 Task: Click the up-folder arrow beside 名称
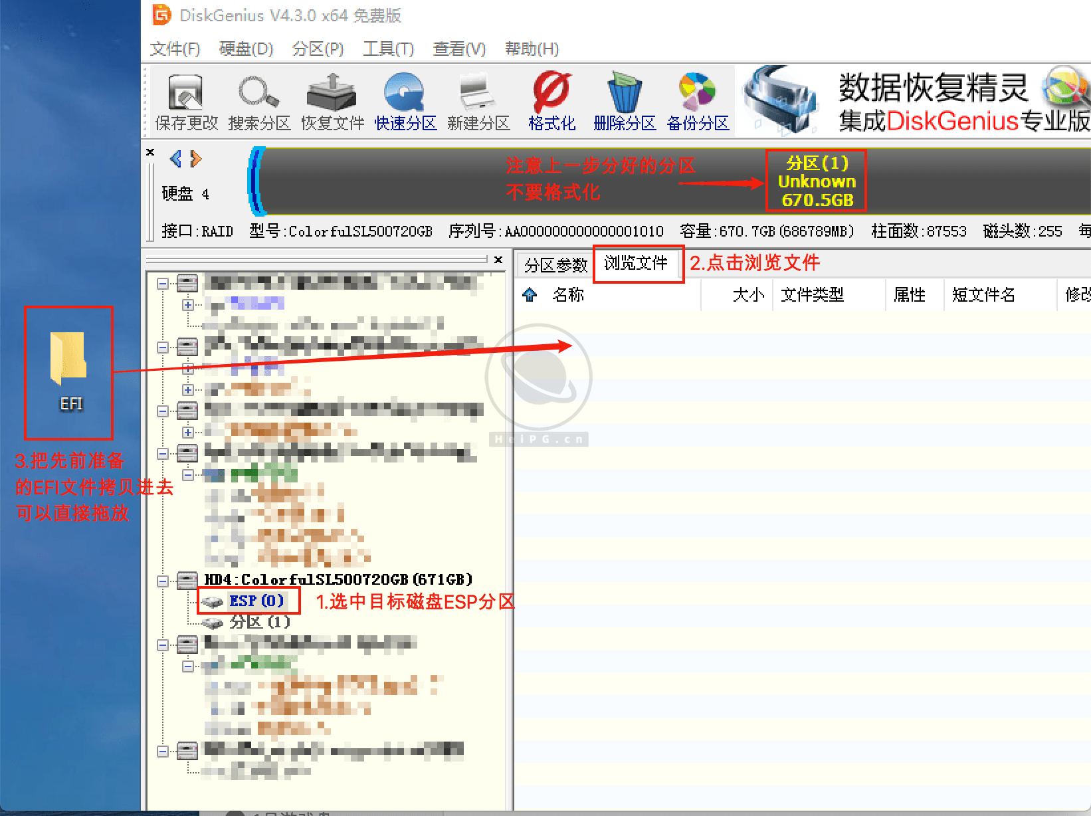point(530,294)
